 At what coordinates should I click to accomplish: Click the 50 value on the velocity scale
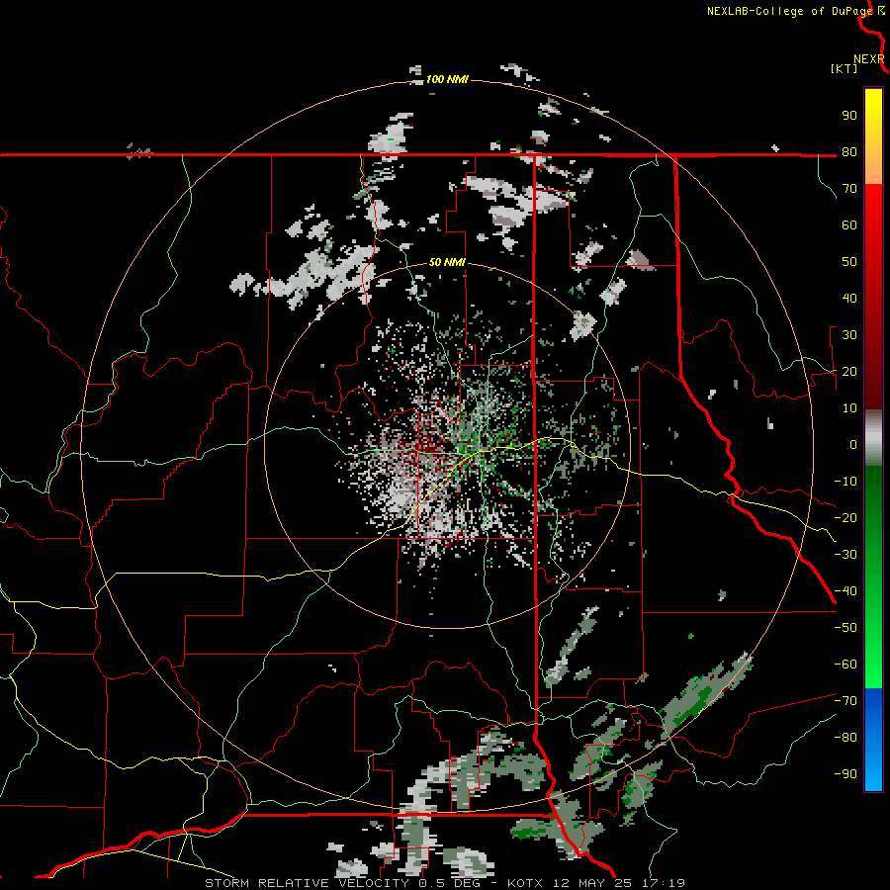849,262
